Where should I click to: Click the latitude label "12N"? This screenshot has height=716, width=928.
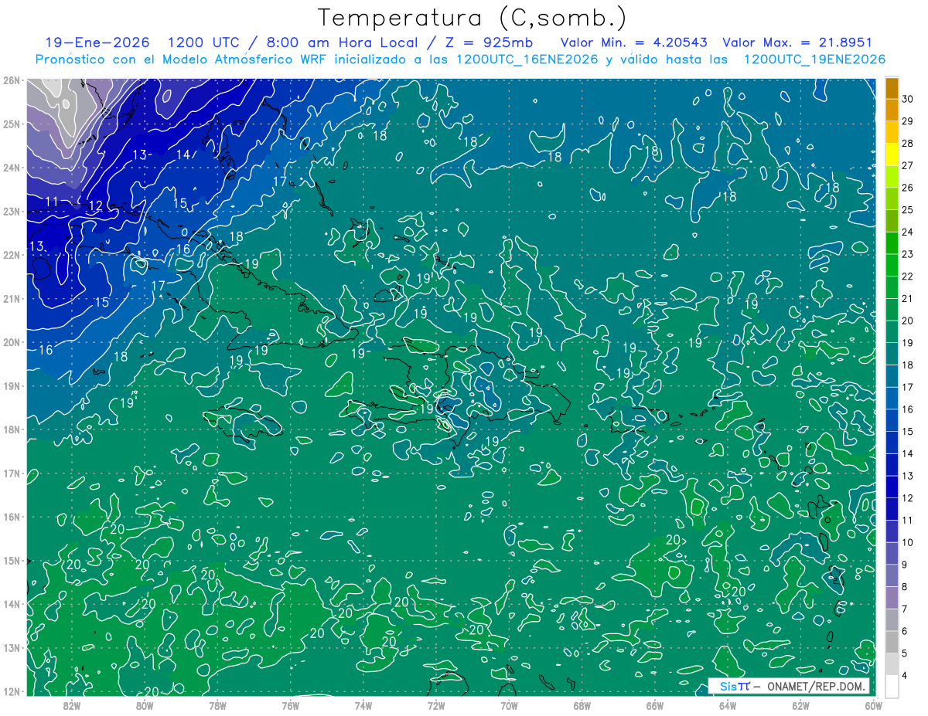(12, 691)
